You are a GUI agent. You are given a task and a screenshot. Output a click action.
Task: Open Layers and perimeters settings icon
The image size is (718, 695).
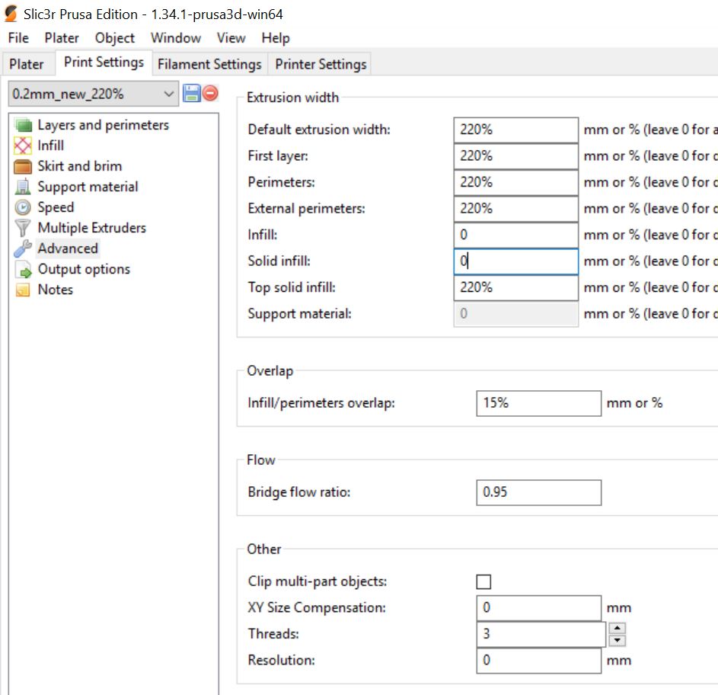coord(24,125)
